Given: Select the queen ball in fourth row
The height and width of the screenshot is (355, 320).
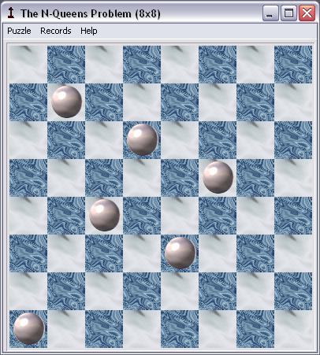Looking at the screenshot, I should (x=218, y=177).
